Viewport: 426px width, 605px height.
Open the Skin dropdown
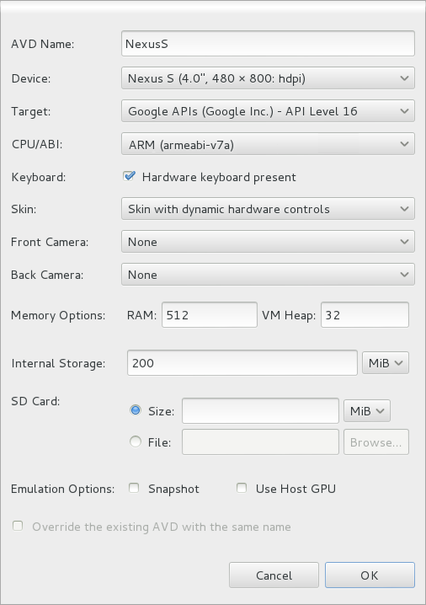coord(268,209)
